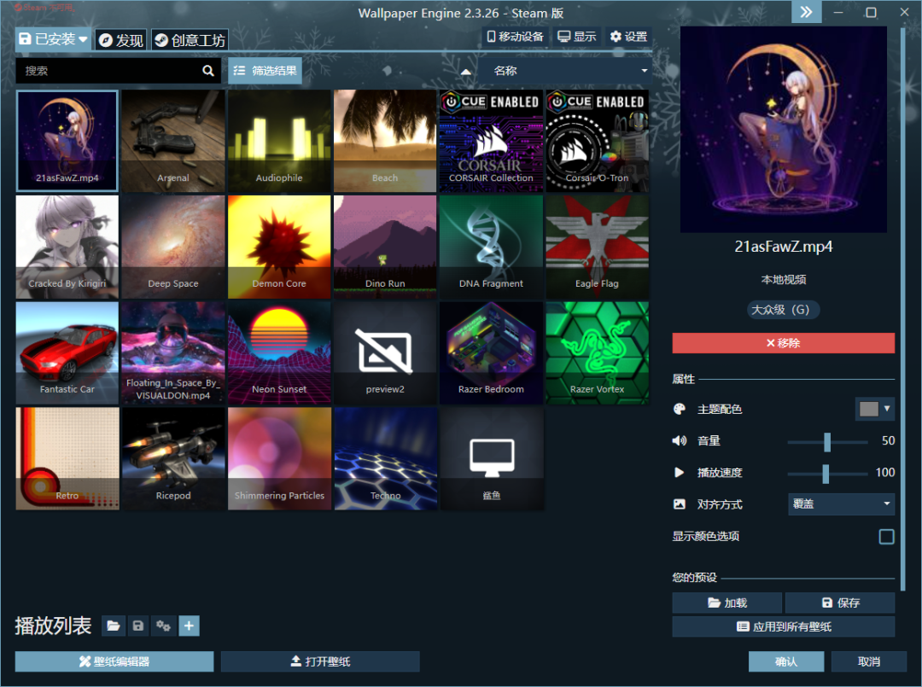
Task: Select Cracked By Kirigiri wallpaper
Action: click(67, 247)
